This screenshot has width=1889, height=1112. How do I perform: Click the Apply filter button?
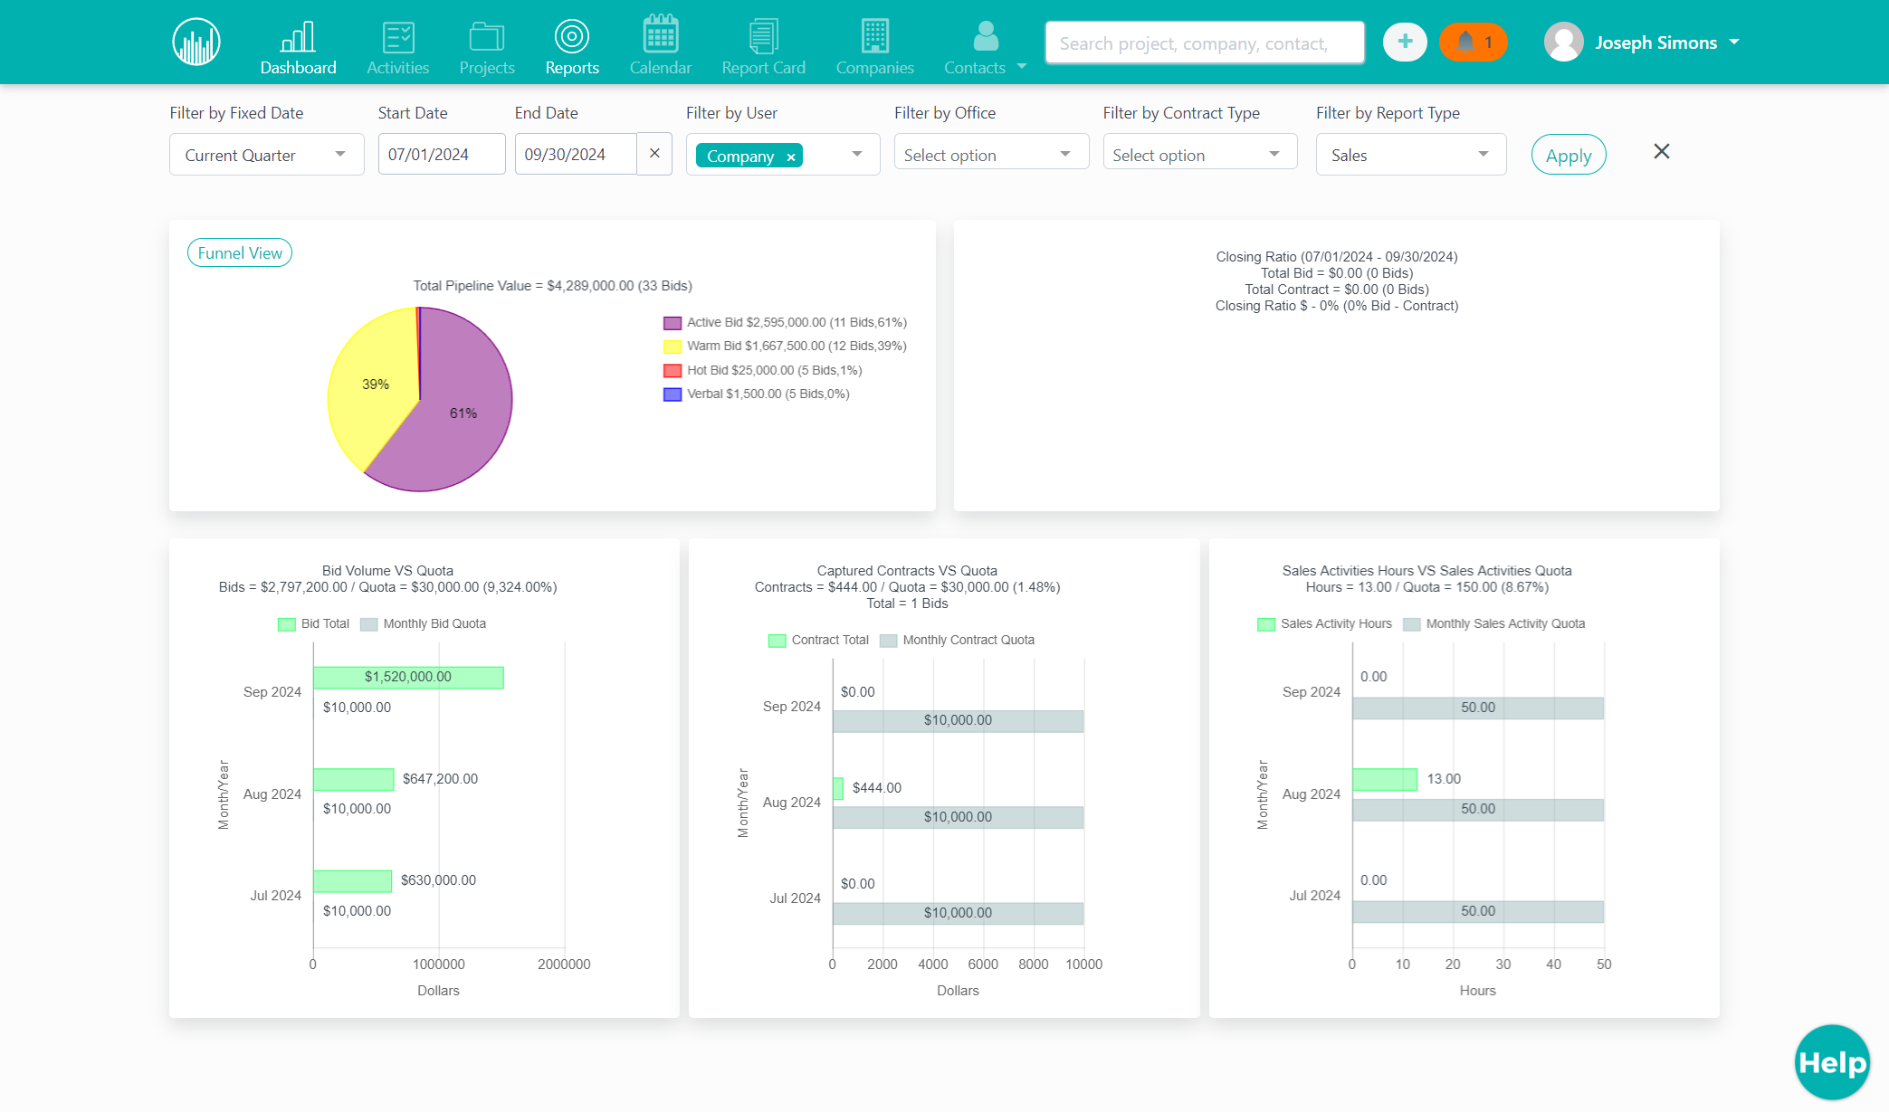click(1569, 155)
